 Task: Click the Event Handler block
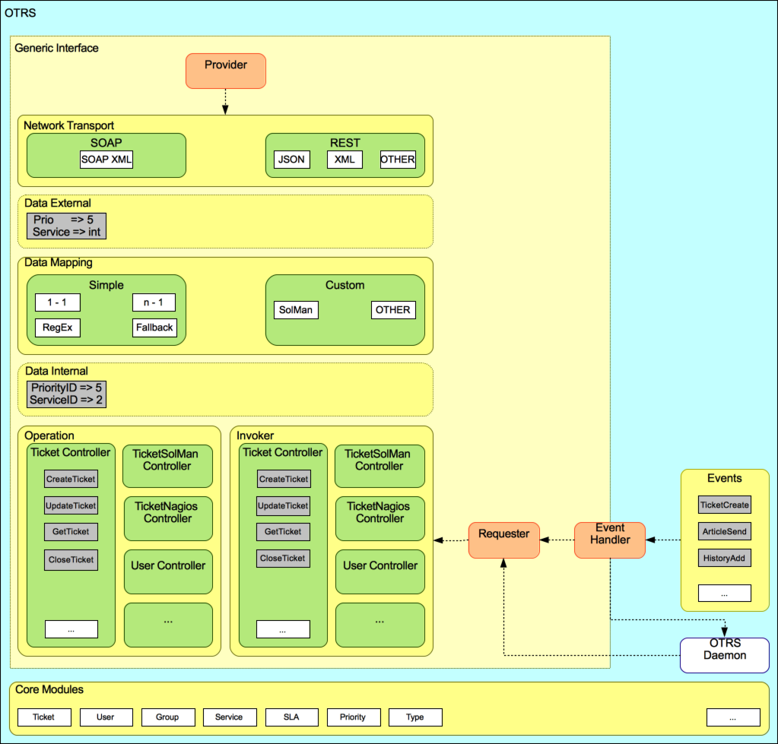coord(609,540)
